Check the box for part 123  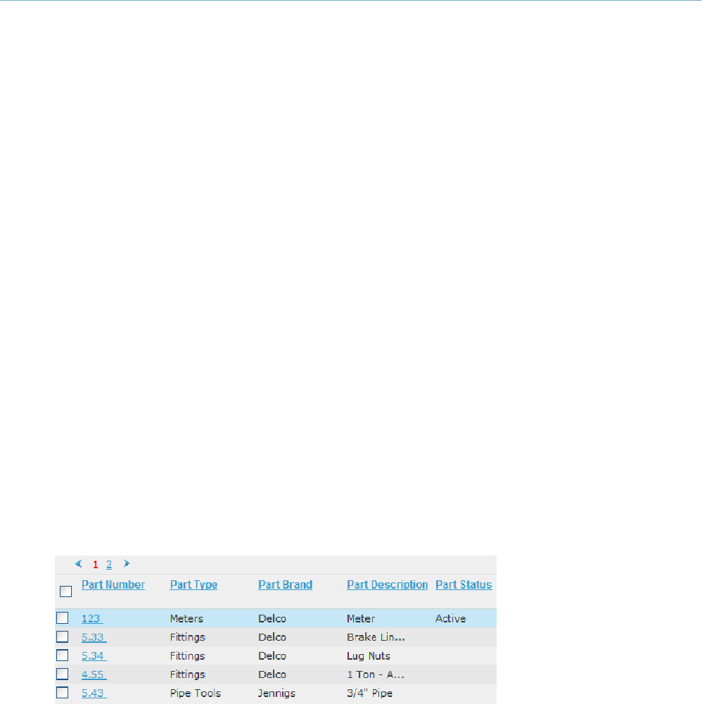(63, 618)
